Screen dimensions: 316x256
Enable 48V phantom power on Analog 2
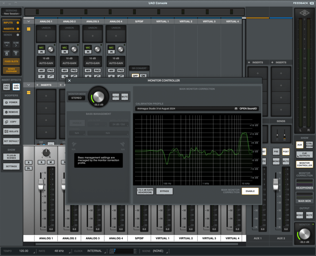coord(65,70)
